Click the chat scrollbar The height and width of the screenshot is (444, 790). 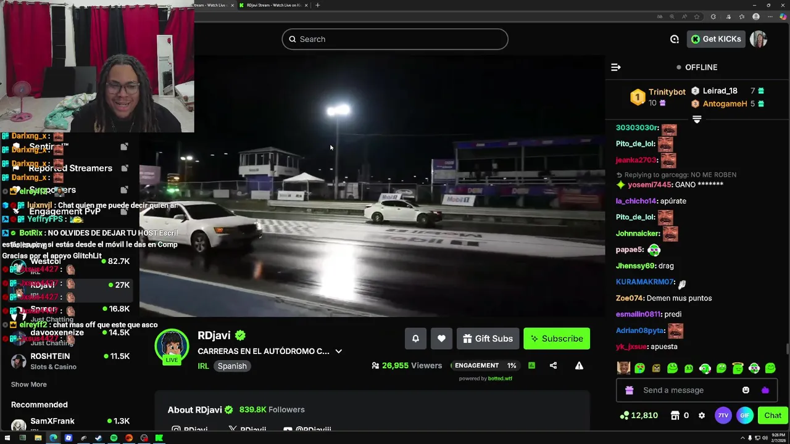(786, 349)
